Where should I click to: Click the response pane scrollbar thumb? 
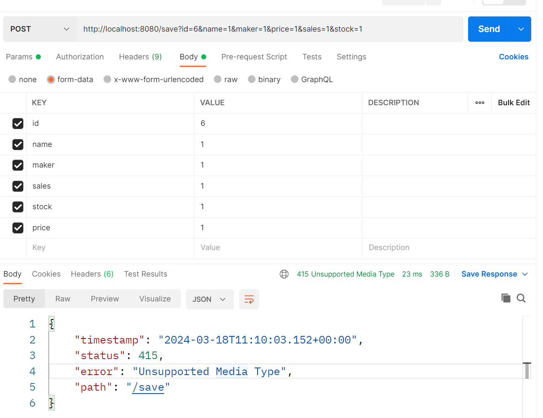[527, 370]
